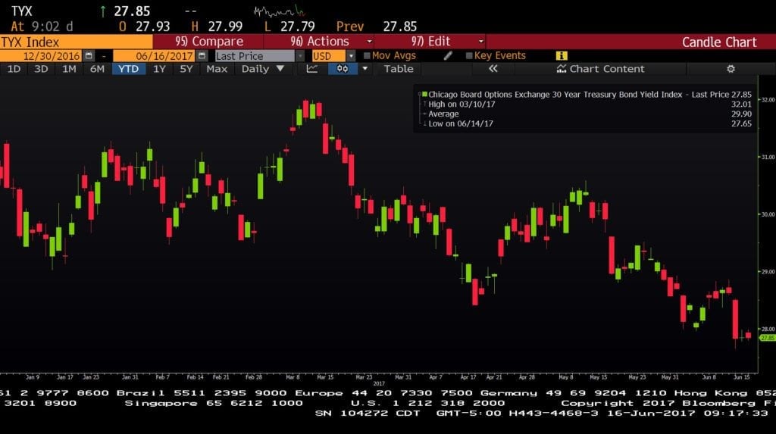Viewport: 776px width, 434px height.
Task: Toggle Key Events checkbox
Action: [469, 56]
